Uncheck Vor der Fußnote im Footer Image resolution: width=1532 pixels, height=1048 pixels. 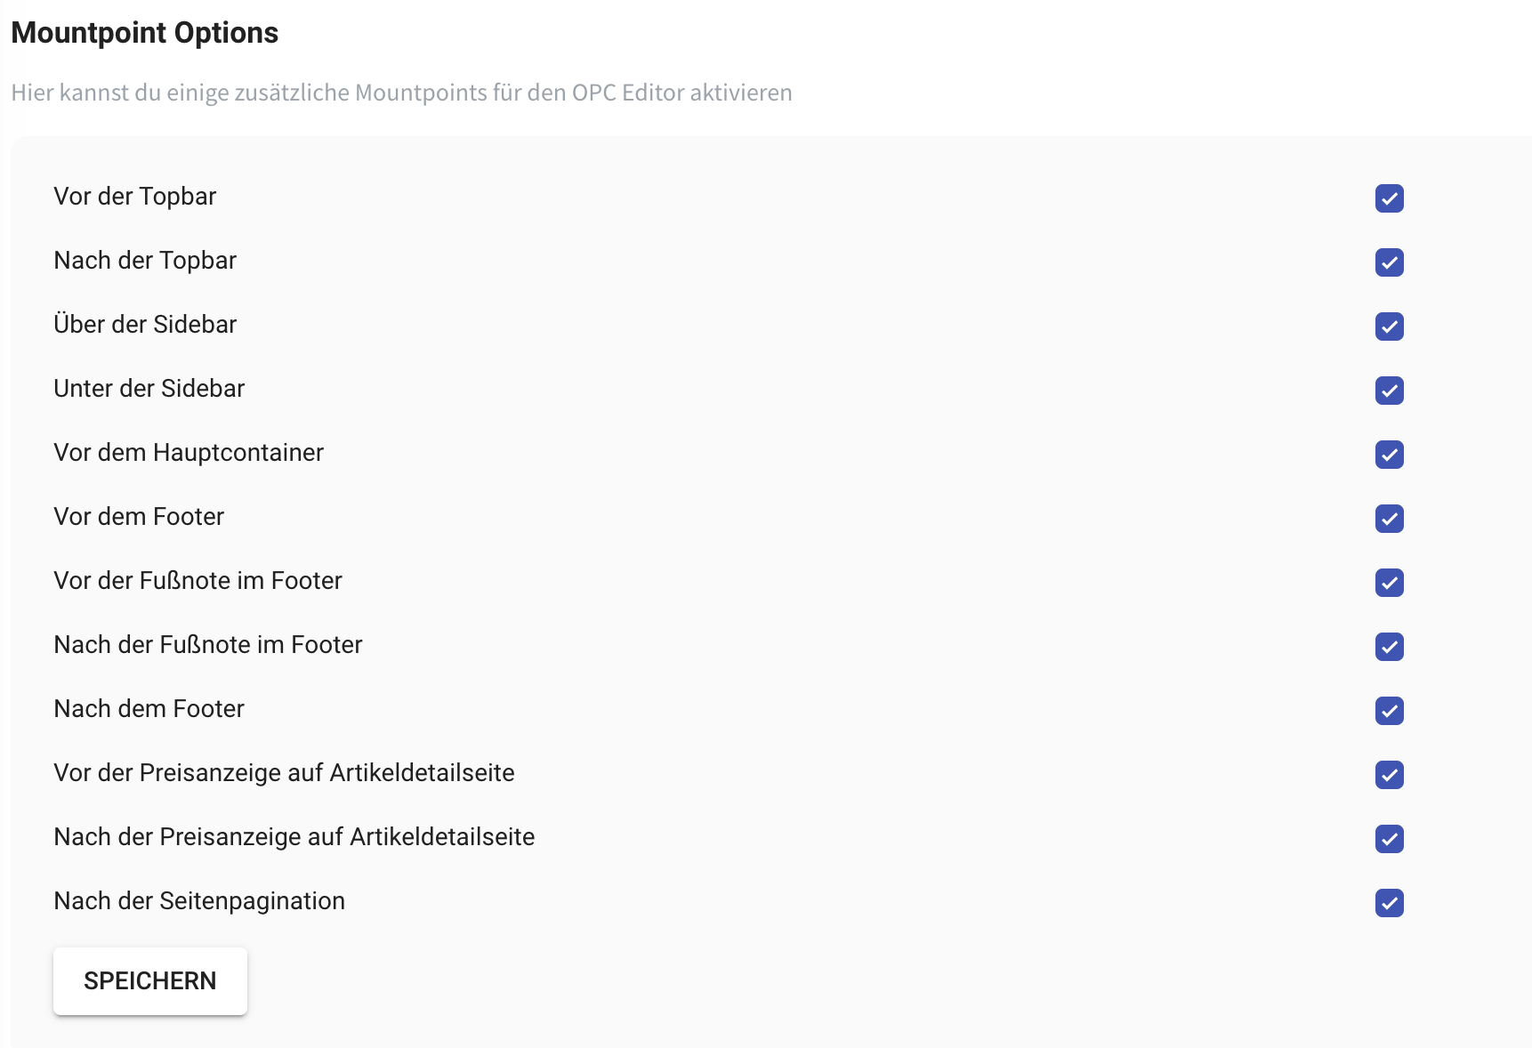1389,583
